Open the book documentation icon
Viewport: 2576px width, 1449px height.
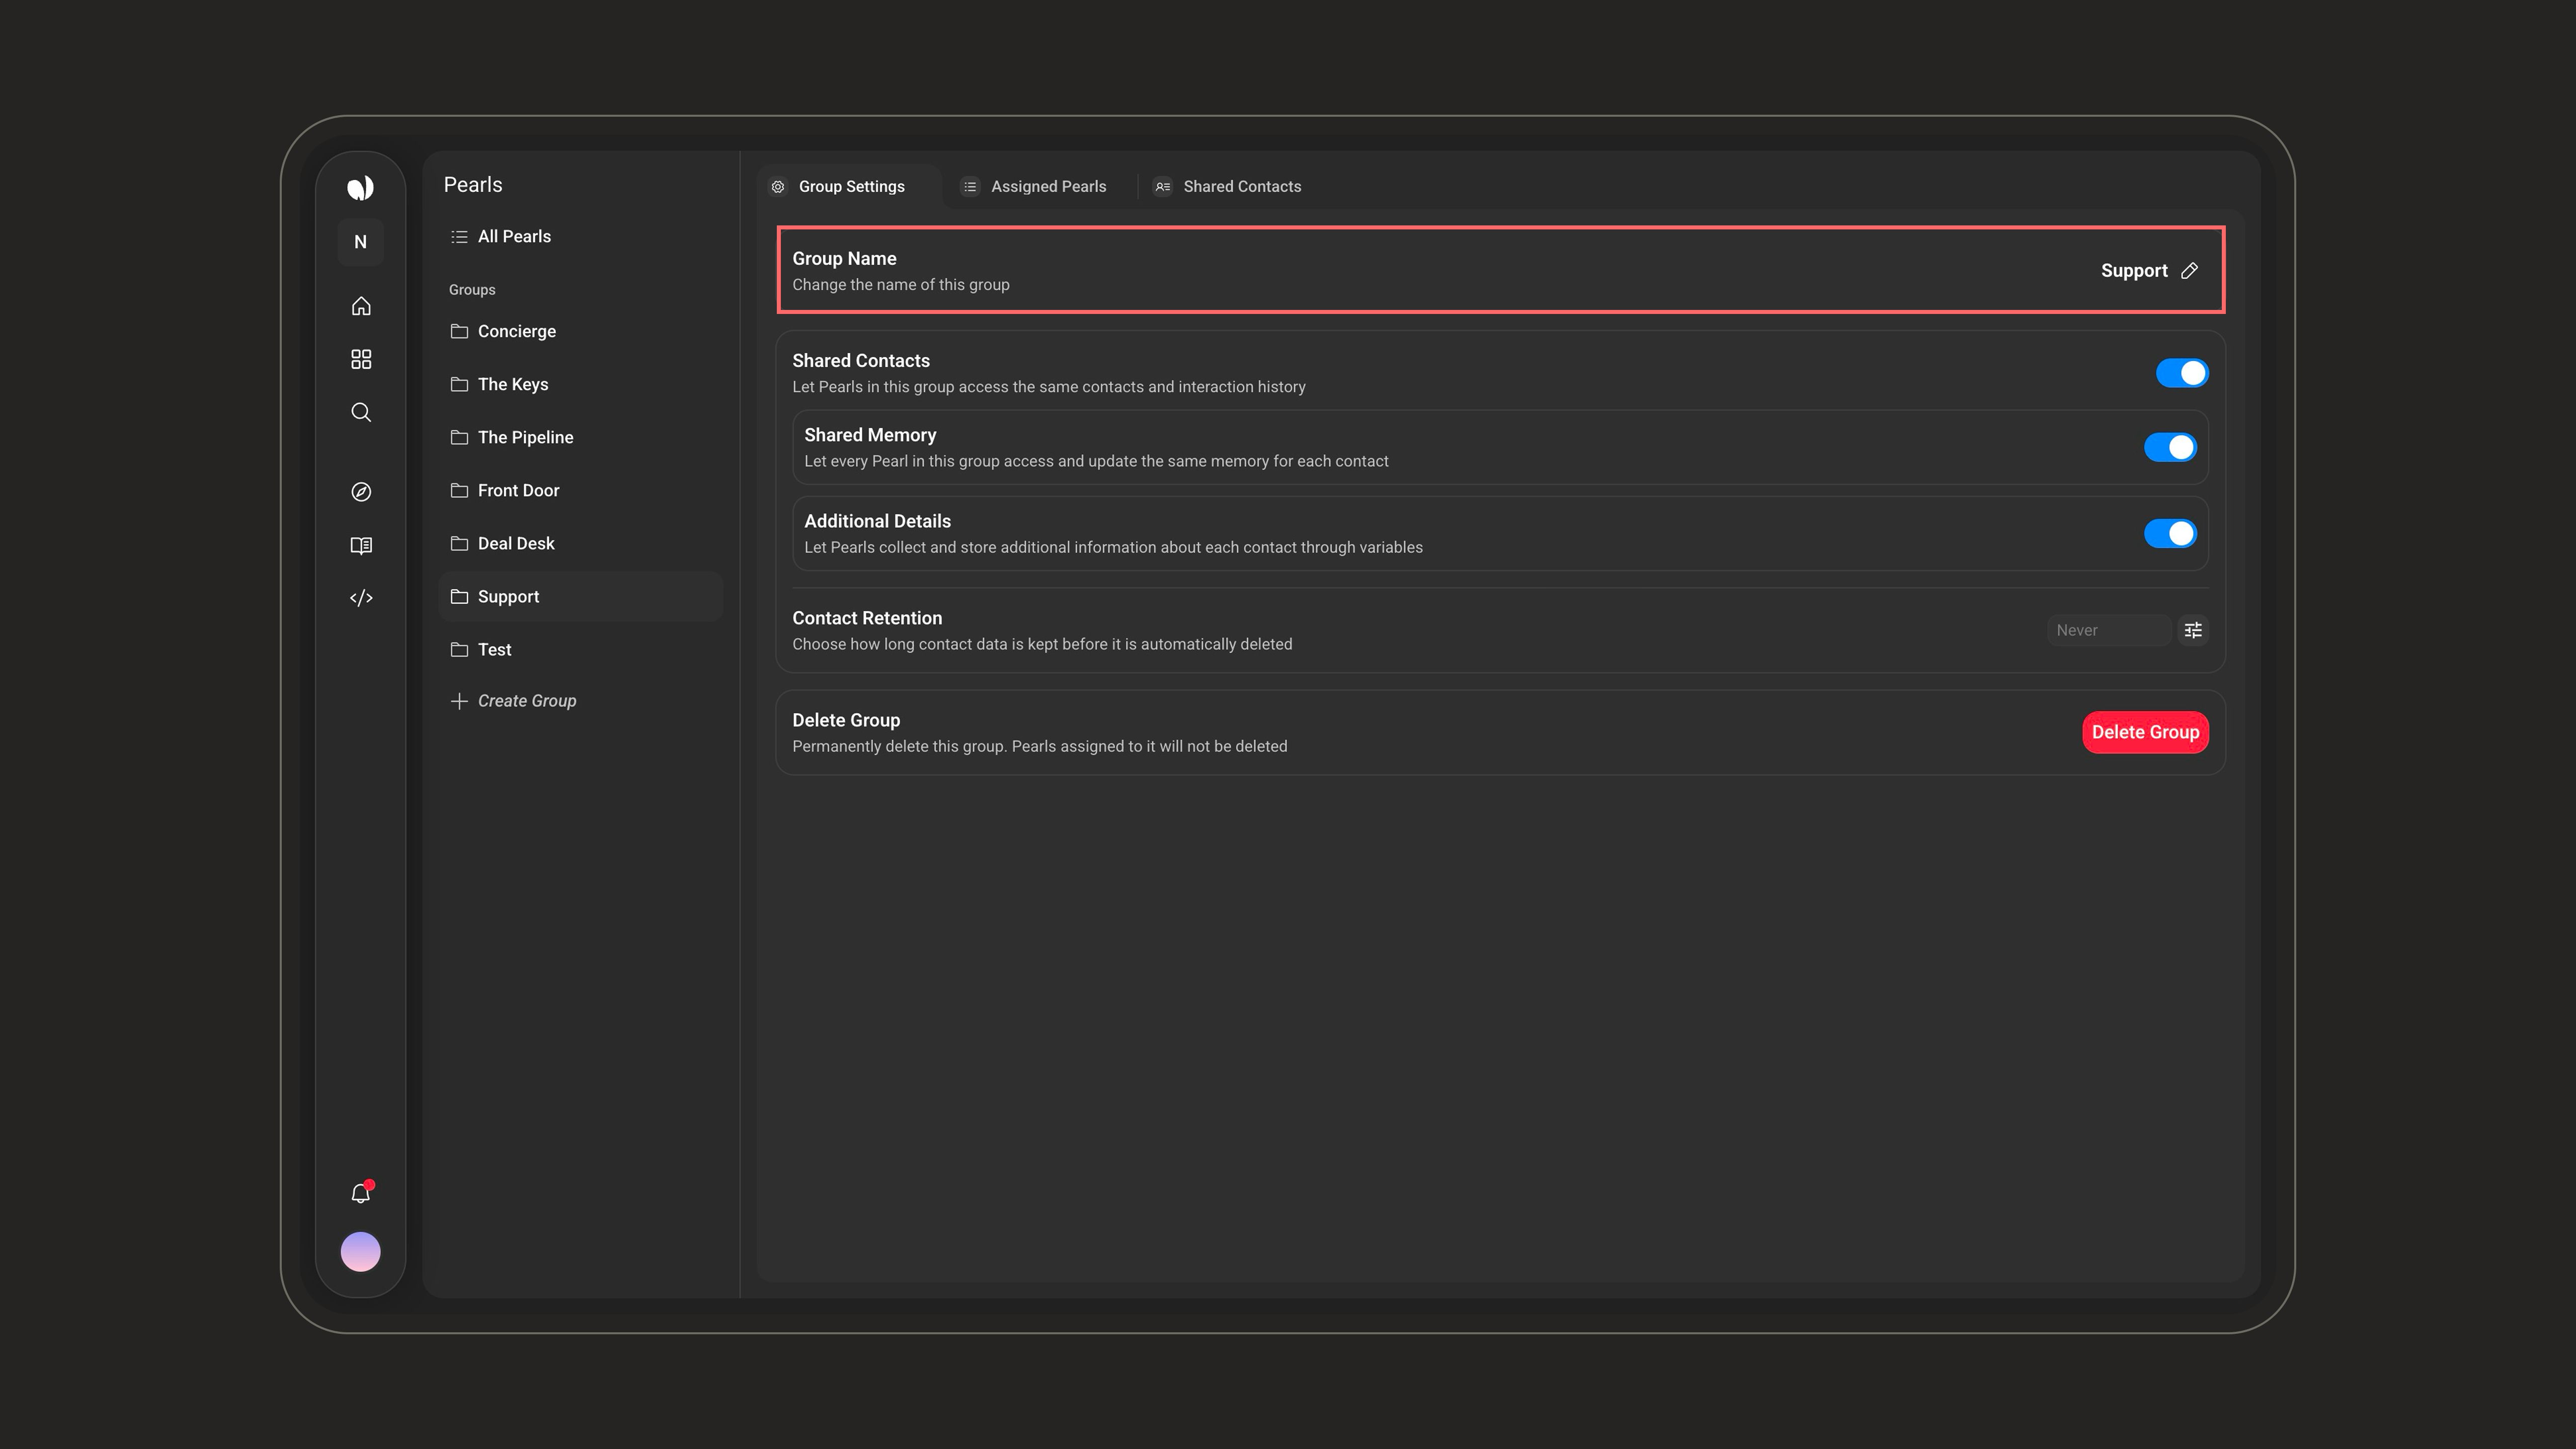(361, 545)
